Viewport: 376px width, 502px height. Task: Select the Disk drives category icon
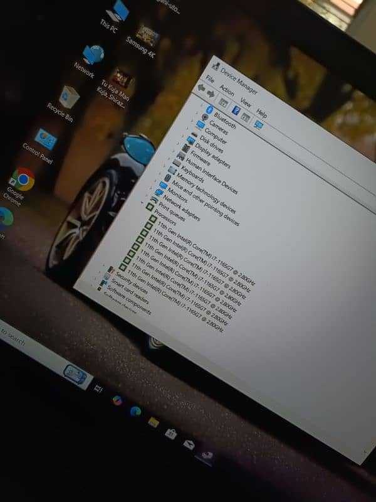[x=195, y=134]
